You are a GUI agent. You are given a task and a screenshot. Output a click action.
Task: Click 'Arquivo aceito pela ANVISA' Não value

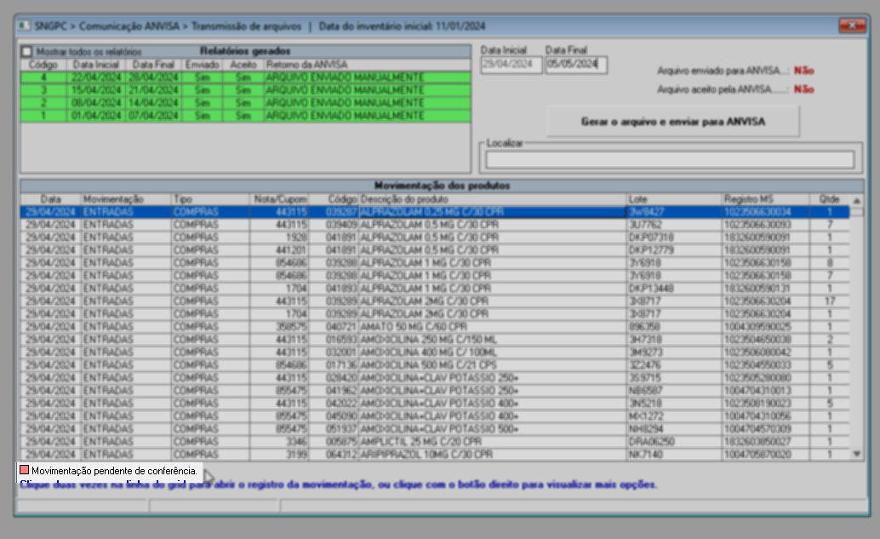click(803, 89)
